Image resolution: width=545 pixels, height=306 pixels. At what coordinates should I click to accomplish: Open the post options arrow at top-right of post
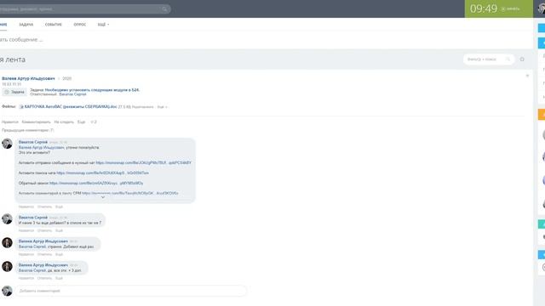tap(527, 76)
